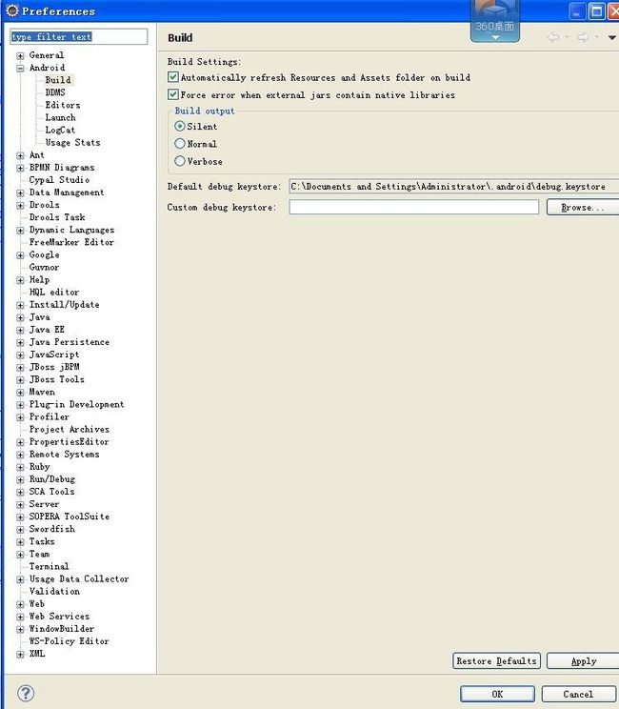The image size is (619, 709).
Task: Click the Custom debug keystore field
Action: [414, 207]
